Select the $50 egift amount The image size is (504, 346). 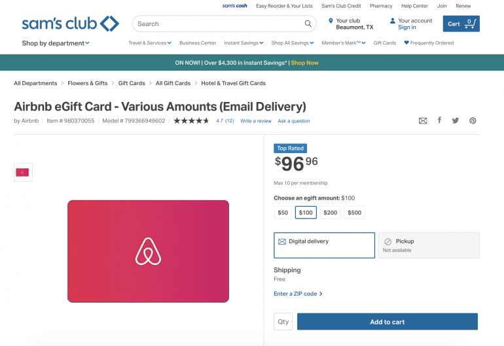click(x=283, y=213)
